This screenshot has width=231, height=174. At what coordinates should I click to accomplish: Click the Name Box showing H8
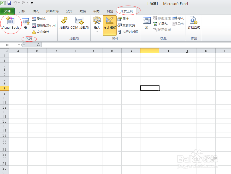tap(8, 45)
